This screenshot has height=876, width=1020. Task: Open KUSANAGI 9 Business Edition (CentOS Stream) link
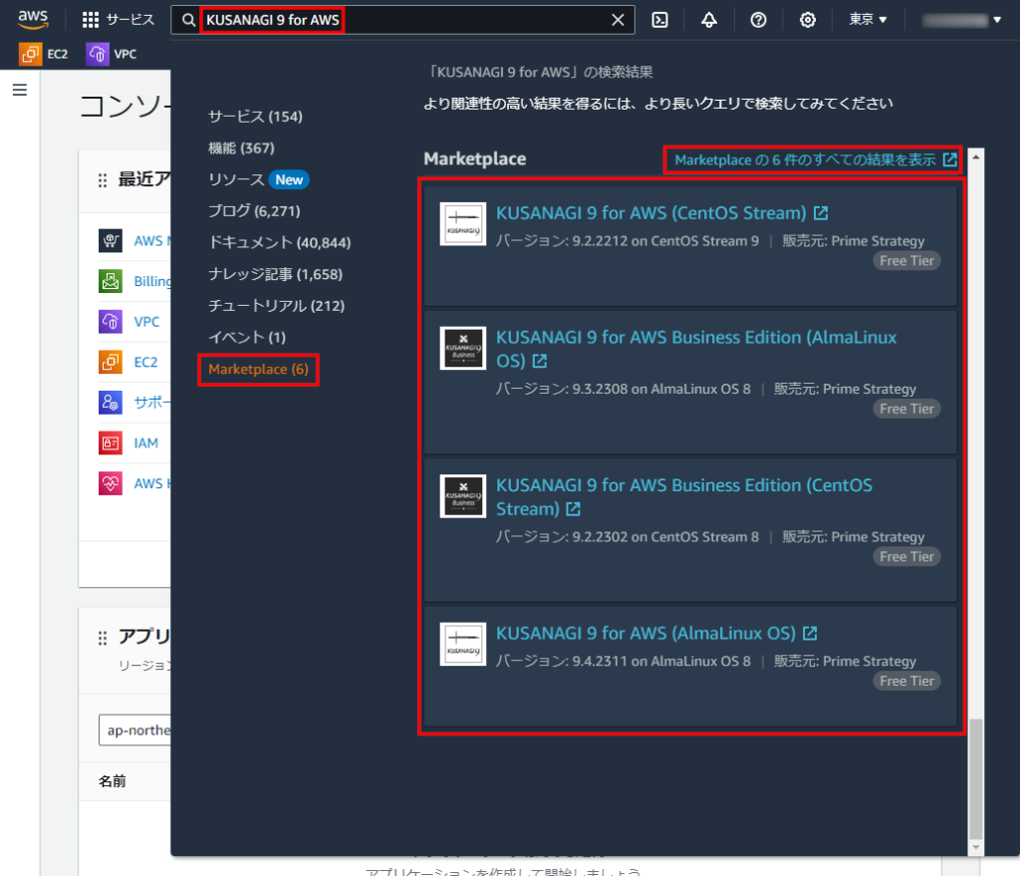click(x=683, y=496)
